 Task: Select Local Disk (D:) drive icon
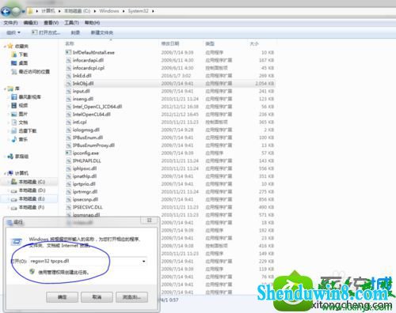tap(13, 190)
